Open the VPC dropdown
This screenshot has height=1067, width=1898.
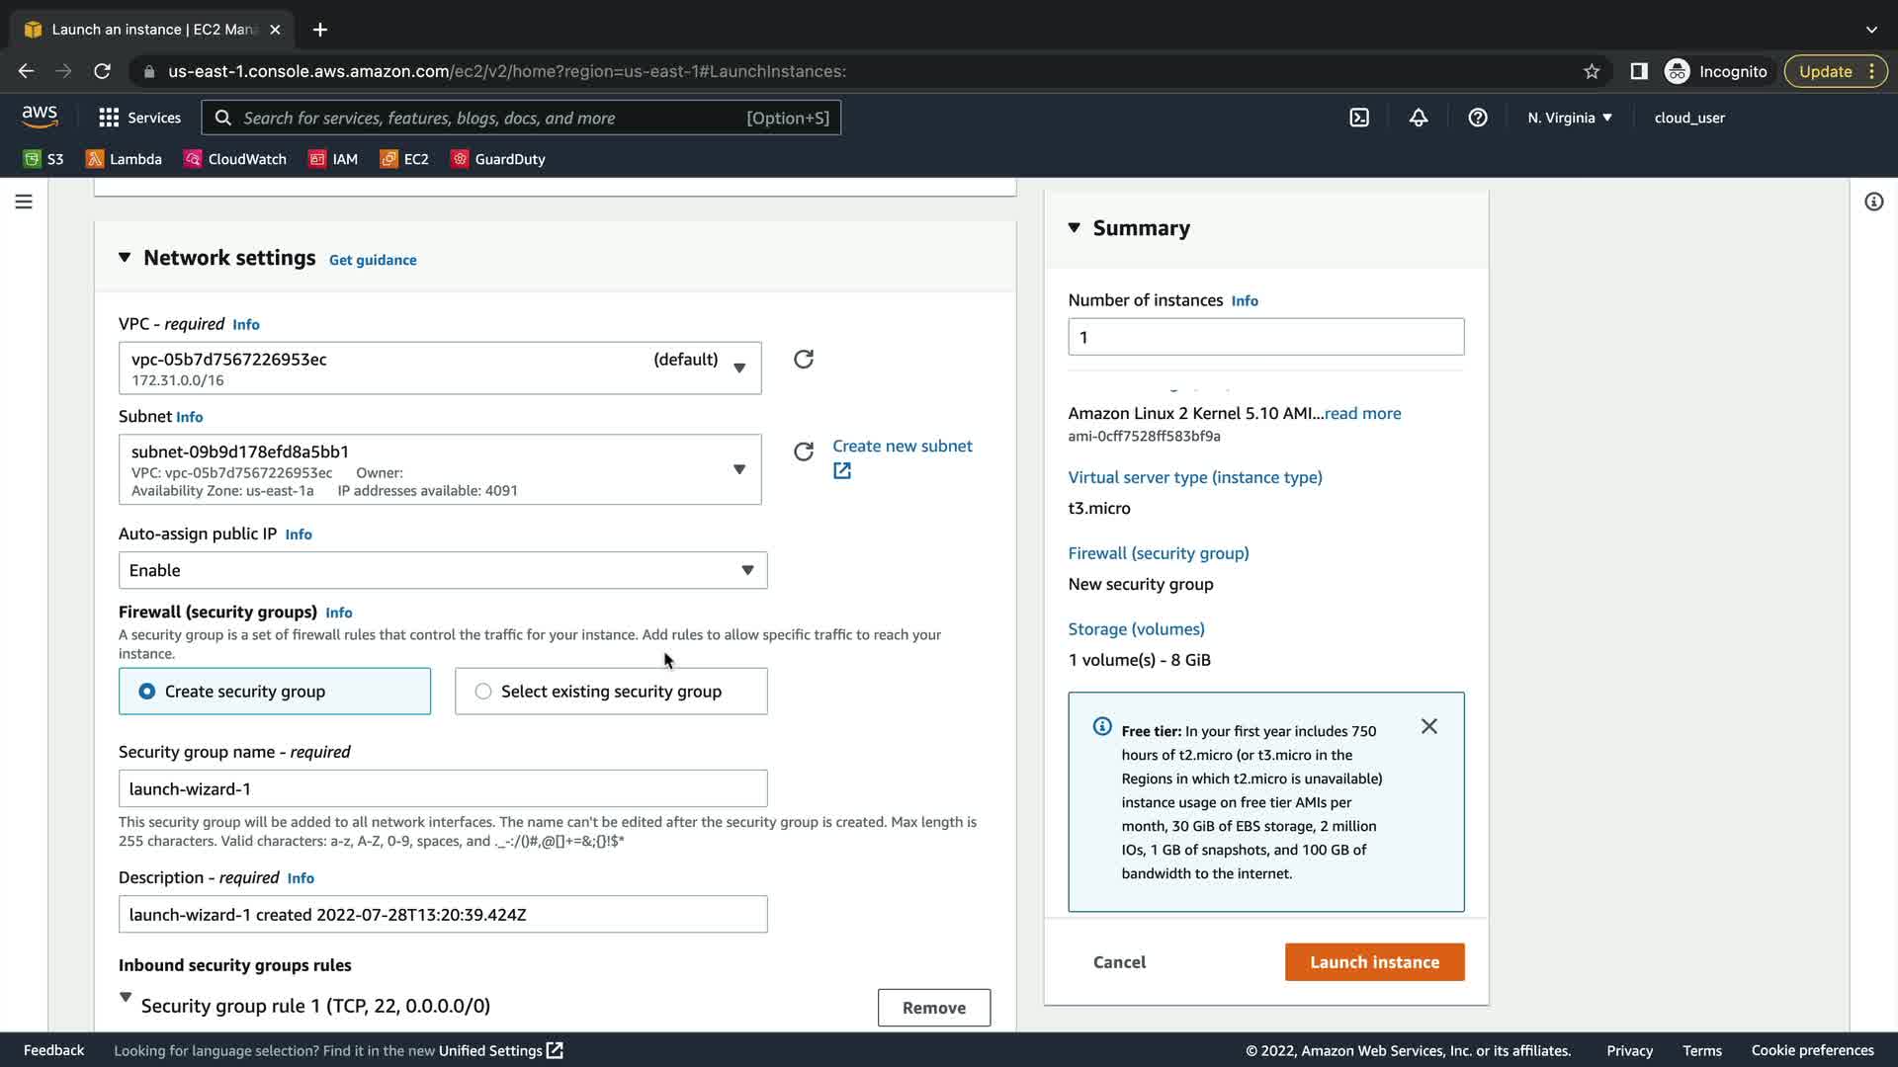click(440, 369)
